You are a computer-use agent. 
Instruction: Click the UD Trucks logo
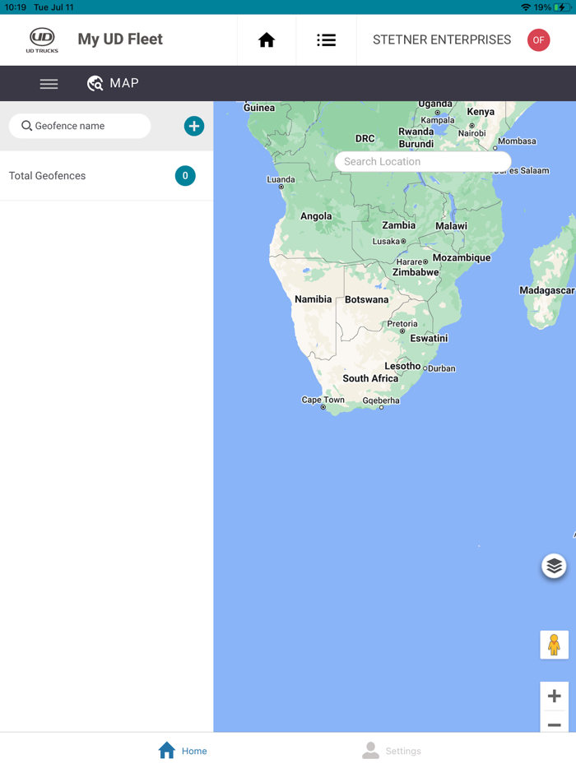pos(42,40)
